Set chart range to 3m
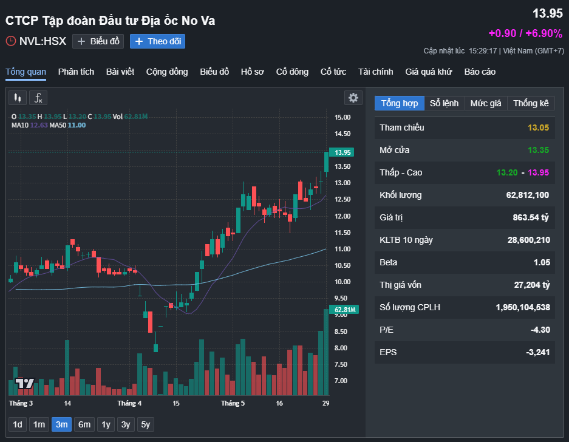The image size is (569, 442). (62, 424)
